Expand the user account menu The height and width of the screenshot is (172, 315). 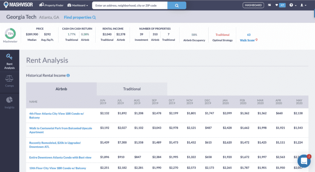click(x=303, y=5)
